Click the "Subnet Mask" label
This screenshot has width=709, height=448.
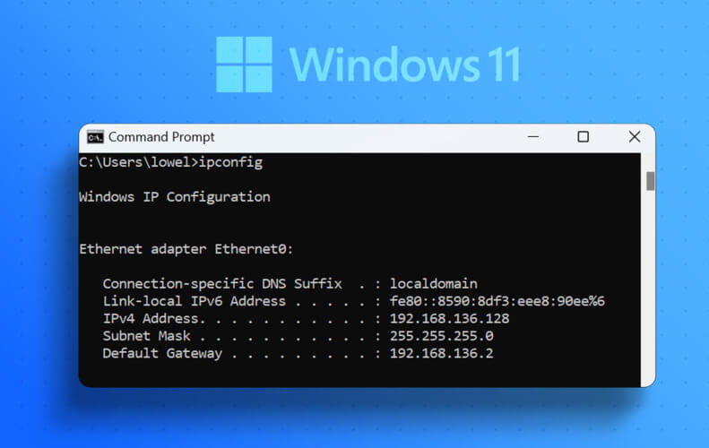click(146, 336)
